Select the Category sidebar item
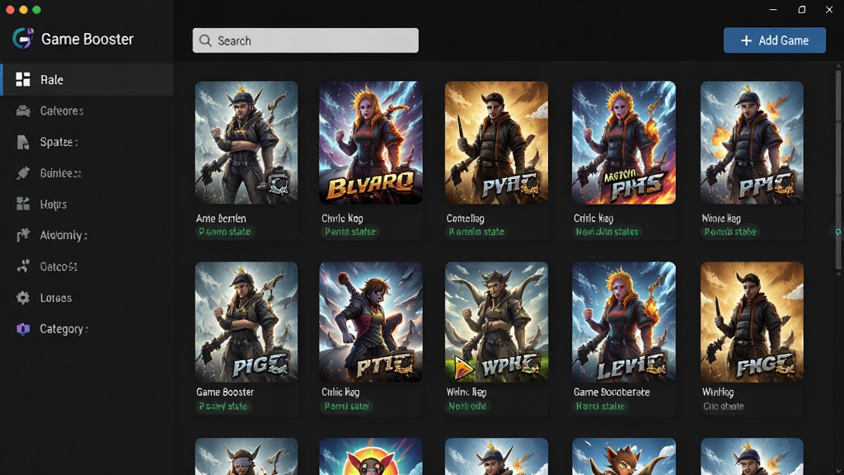844x475 pixels. (x=87, y=329)
